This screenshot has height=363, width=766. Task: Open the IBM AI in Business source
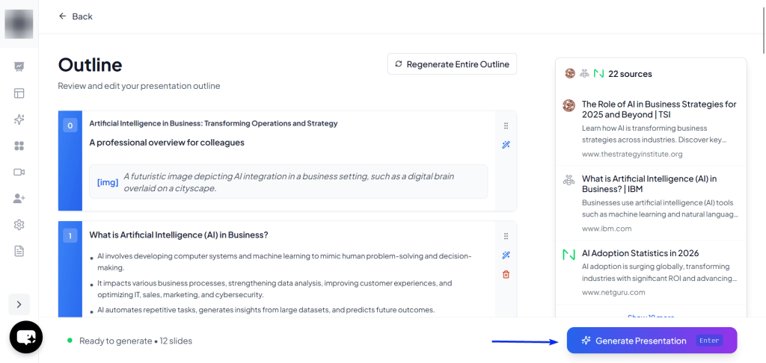(649, 184)
